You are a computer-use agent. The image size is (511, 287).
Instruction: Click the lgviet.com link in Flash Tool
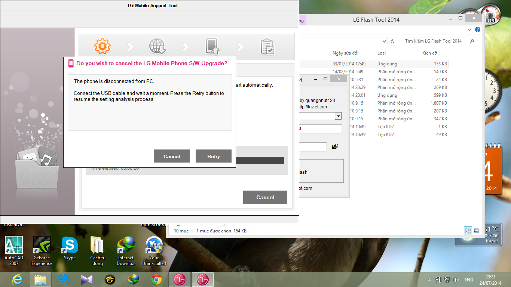[x=314, y=107]
